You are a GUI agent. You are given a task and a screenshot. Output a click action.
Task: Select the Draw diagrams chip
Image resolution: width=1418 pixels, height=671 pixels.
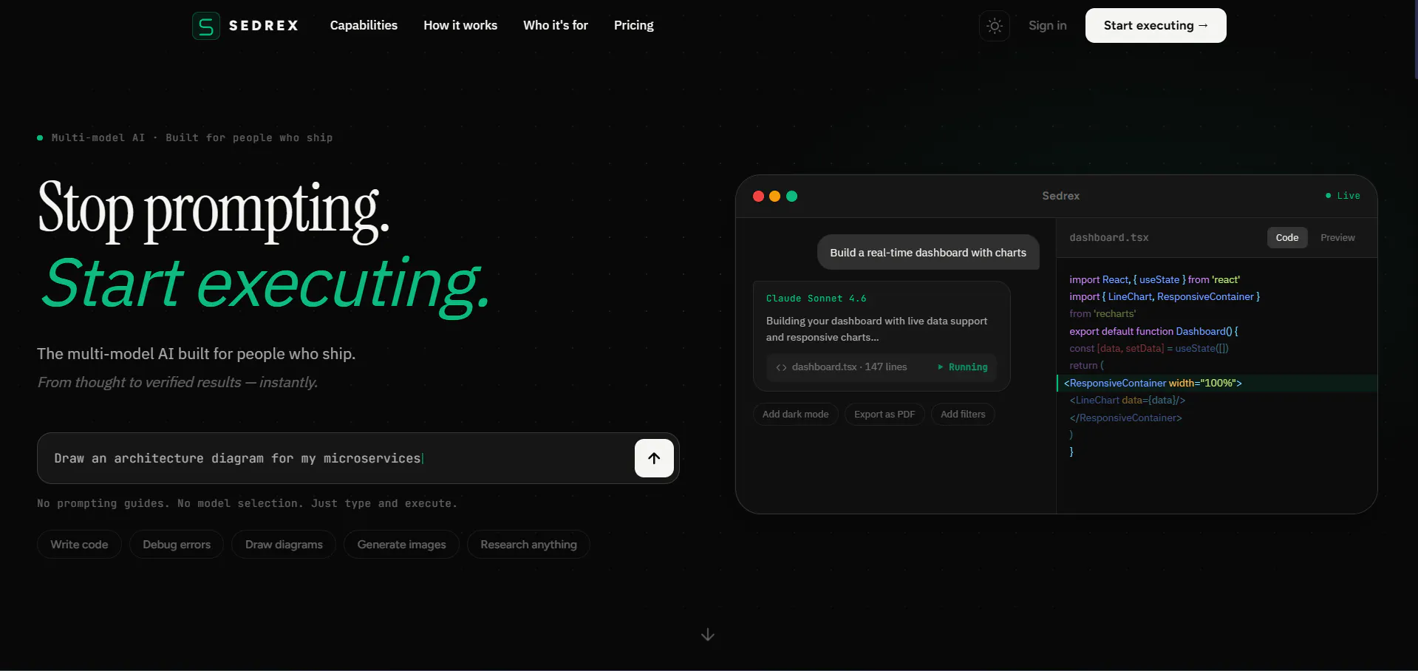[x=284, y=545]
